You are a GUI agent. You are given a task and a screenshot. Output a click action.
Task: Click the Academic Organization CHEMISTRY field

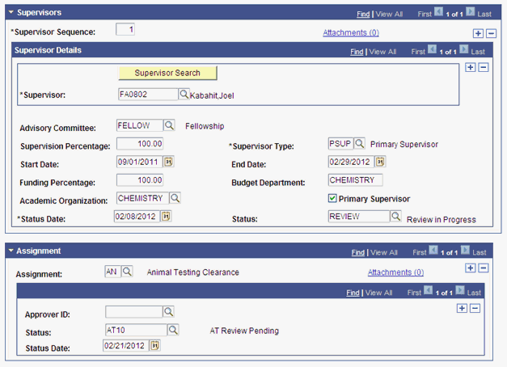click(x=142, y=198)
